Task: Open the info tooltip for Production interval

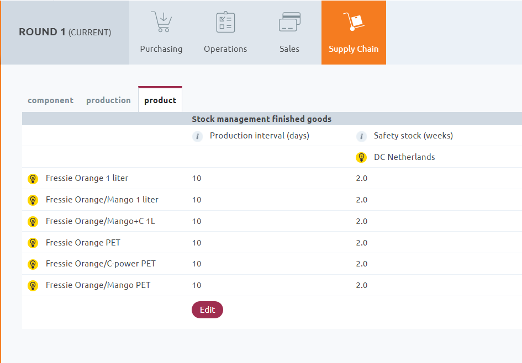Action: [x=197, y=136]
